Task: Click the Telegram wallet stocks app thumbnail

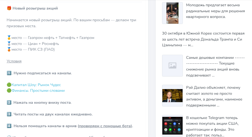Action: [x=172, y=126]
